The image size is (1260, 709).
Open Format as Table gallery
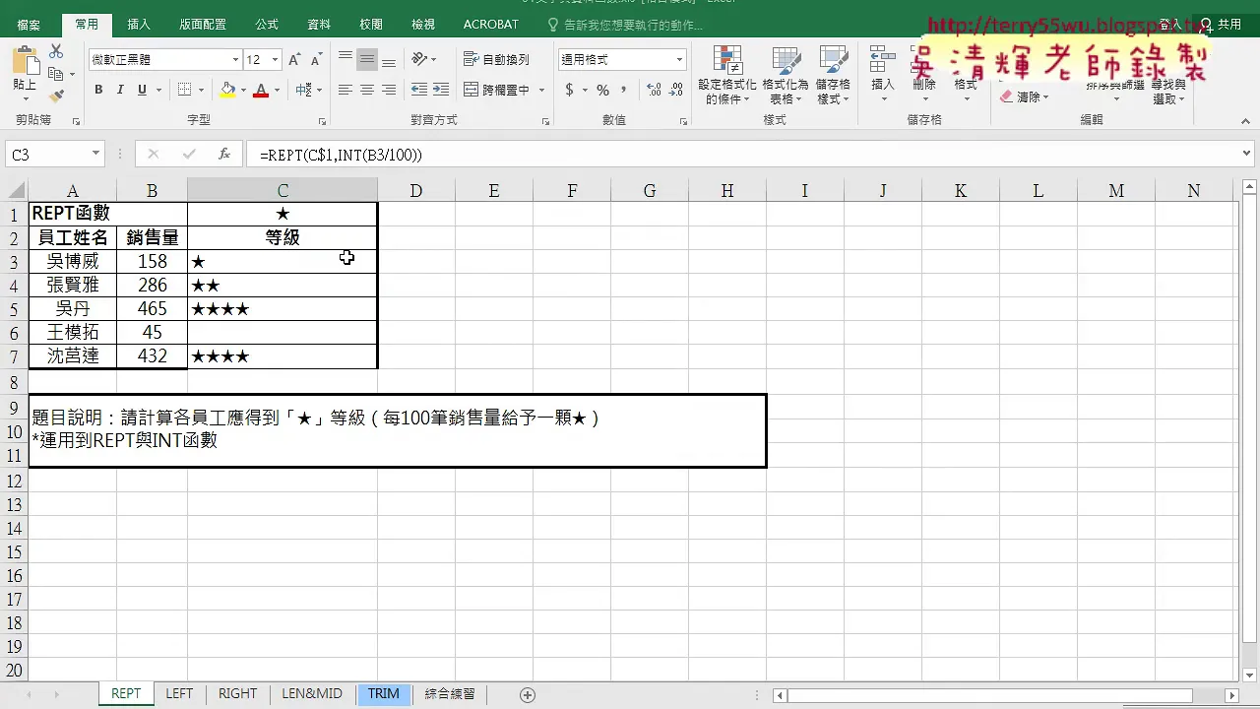[786, 75]
